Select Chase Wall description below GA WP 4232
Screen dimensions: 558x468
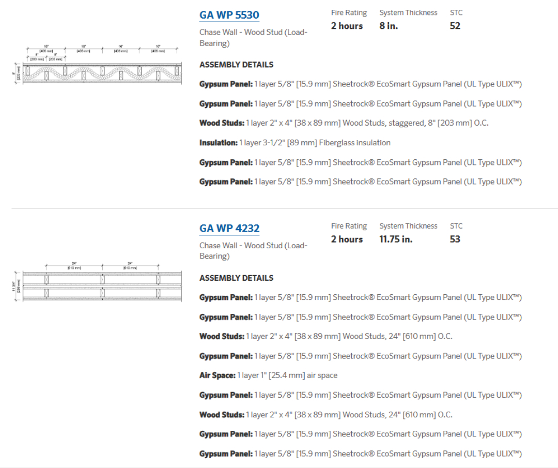click(x=253, y=251)
